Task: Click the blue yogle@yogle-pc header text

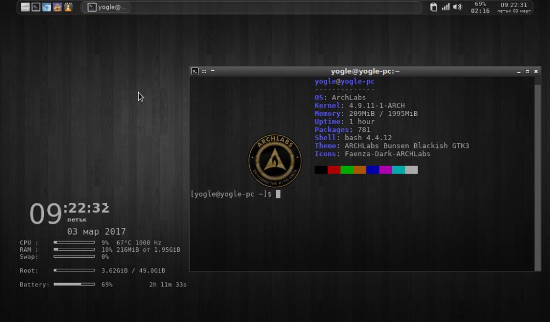Action: (x=344, y=82)
